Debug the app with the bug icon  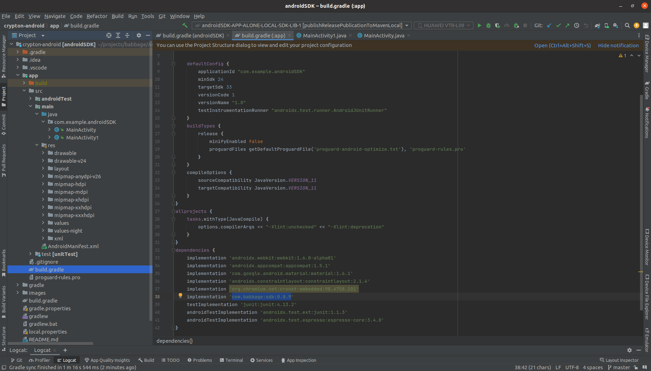coord(488,25)
